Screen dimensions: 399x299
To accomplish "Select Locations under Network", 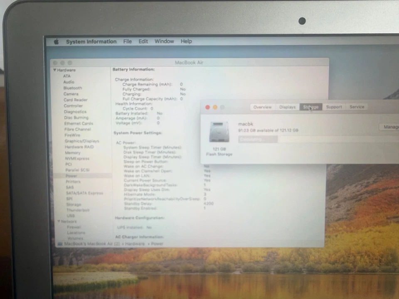I will tap(76, 233).
